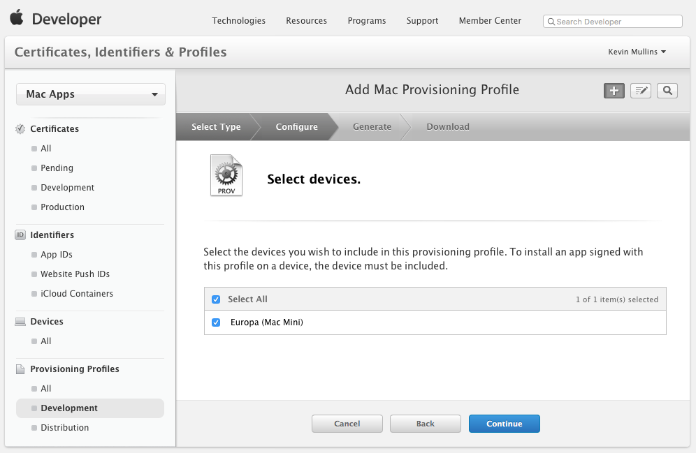696x453 pixels.
Task: Click the 'Select devices.' heading
Action: tap(314, 179)
